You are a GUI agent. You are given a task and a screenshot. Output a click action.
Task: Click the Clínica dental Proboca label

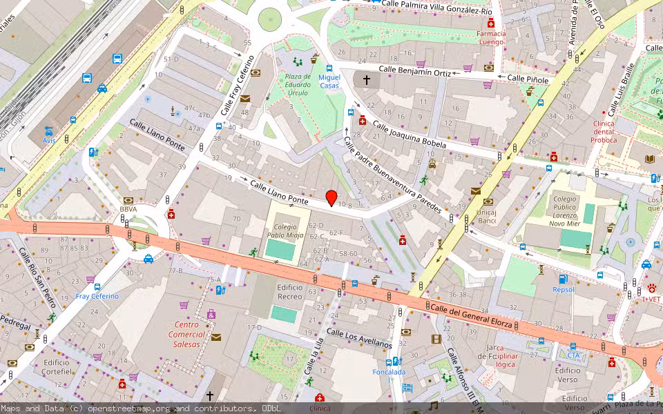[x=604, y=132]
